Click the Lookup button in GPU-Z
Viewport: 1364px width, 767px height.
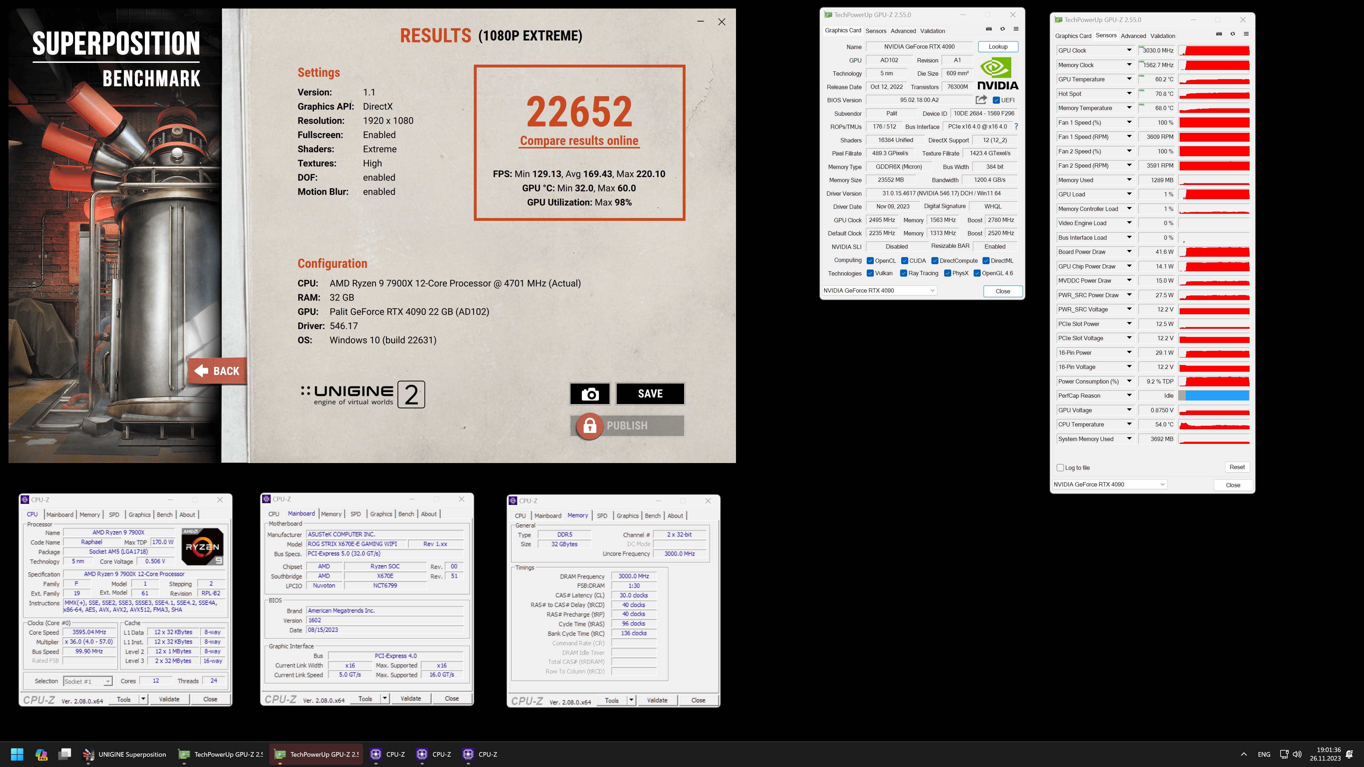pyautogui.click(x=997, y=47)
